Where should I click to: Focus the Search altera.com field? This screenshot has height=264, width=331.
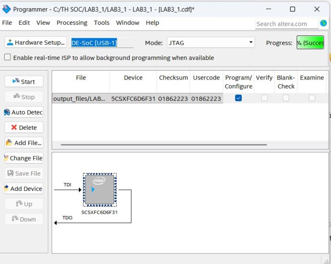(287, 24)
